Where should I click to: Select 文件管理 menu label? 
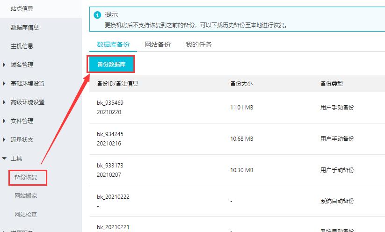coord(22,121)
